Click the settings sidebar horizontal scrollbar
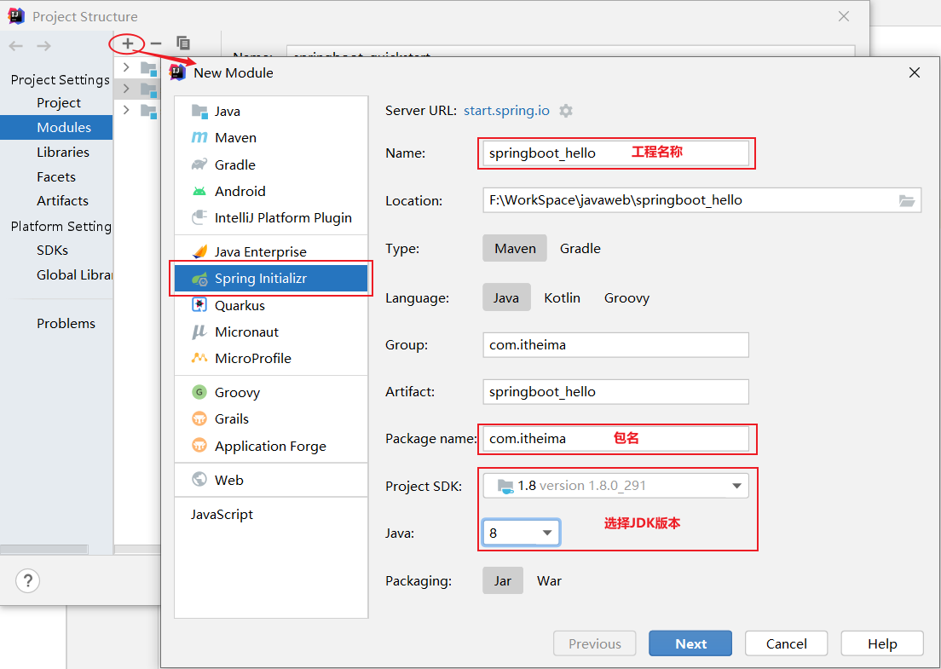This screenshot has height=669, width=941. (44, 549)
